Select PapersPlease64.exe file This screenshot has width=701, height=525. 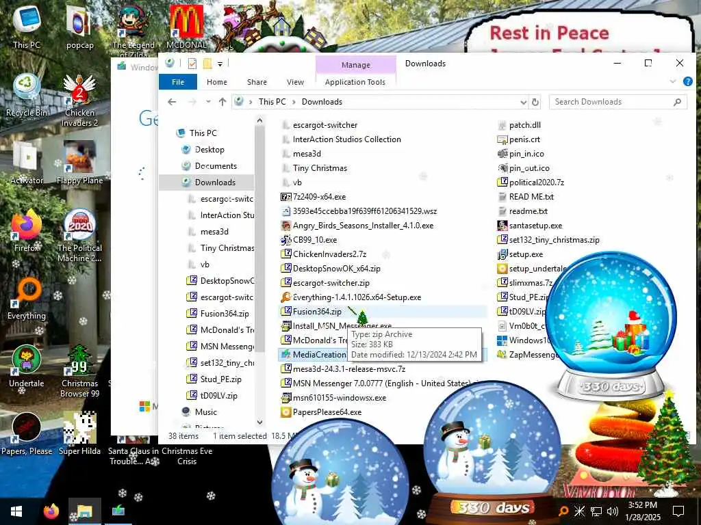pyautogui.click(x=327, y=412)
